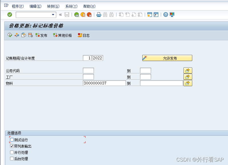Click the Get Variant icon
Viewport: 228px width, 165px height.
point(17,35)
